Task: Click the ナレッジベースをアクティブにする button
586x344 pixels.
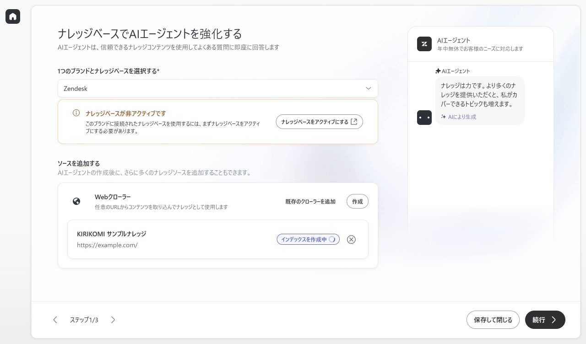Action: [319, 122]
